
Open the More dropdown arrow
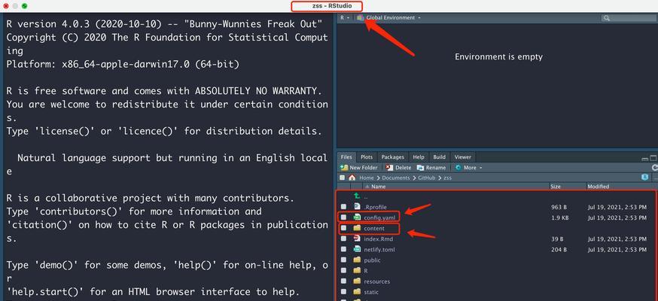pyautogui.click(x=481, y=168)
